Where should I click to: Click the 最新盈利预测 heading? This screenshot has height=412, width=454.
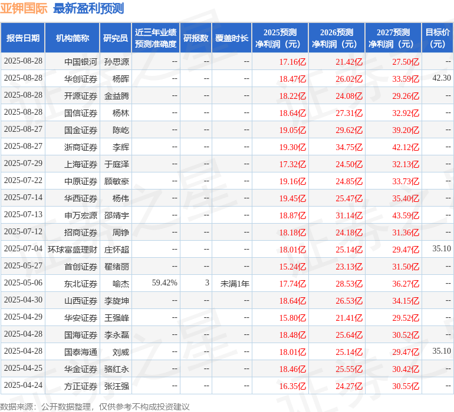[x=88, y=8]
